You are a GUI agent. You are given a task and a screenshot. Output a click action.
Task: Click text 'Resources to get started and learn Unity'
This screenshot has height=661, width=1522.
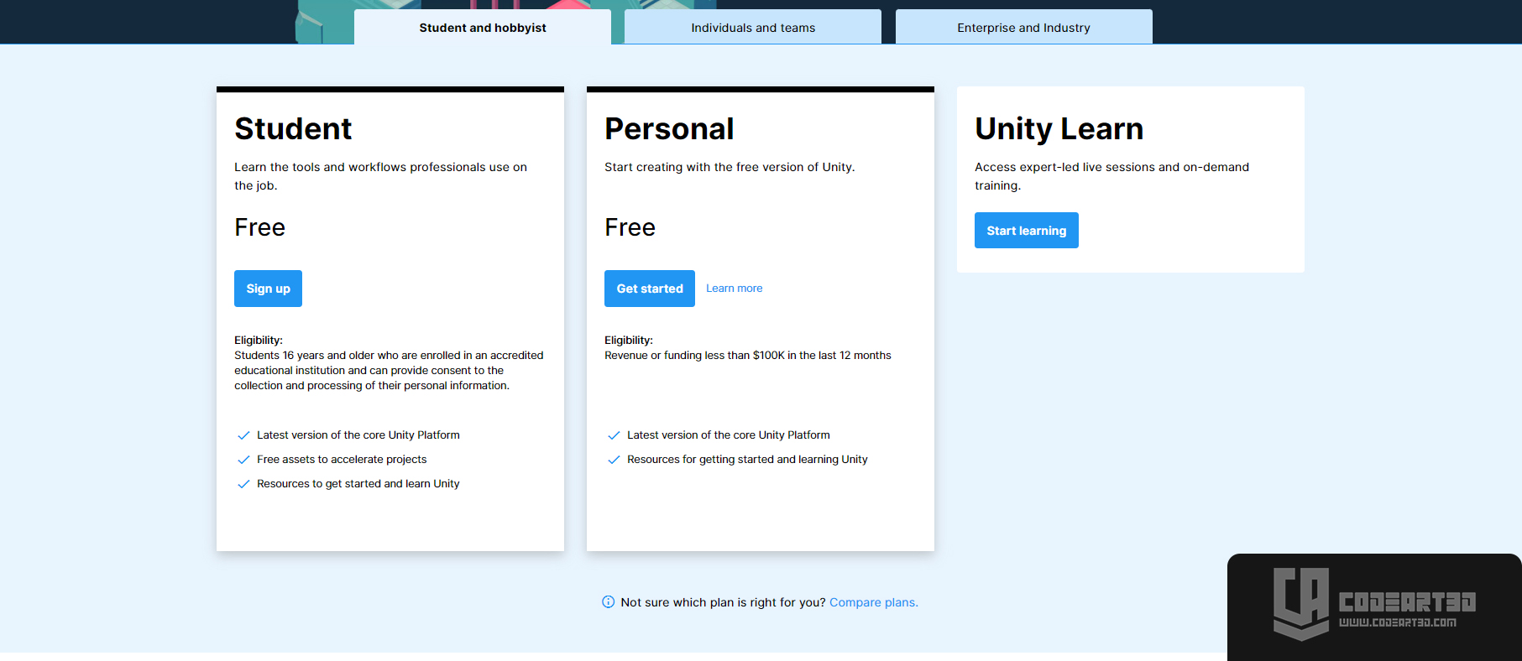(358, 484)
